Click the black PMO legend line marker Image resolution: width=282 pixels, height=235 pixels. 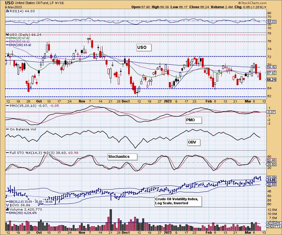pyautogui.click(x=8, y=106)
